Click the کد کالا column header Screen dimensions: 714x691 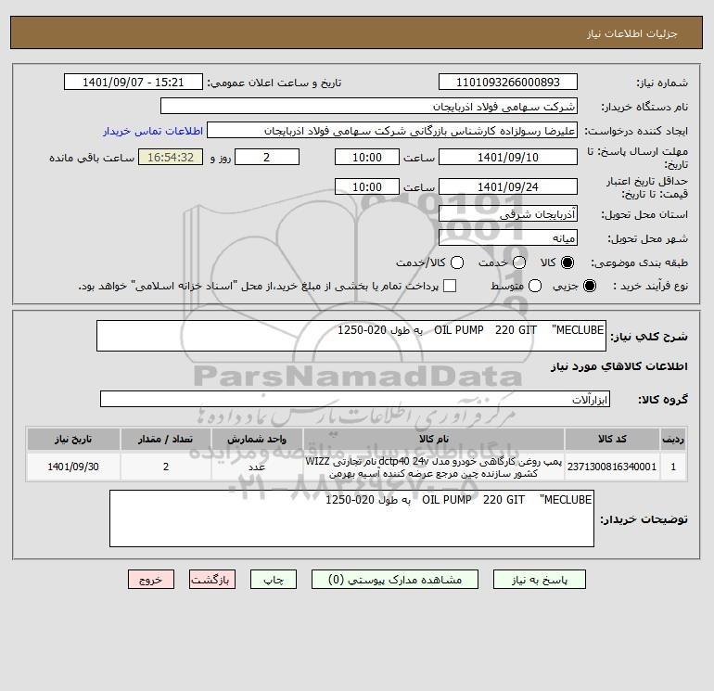point(612,439)
